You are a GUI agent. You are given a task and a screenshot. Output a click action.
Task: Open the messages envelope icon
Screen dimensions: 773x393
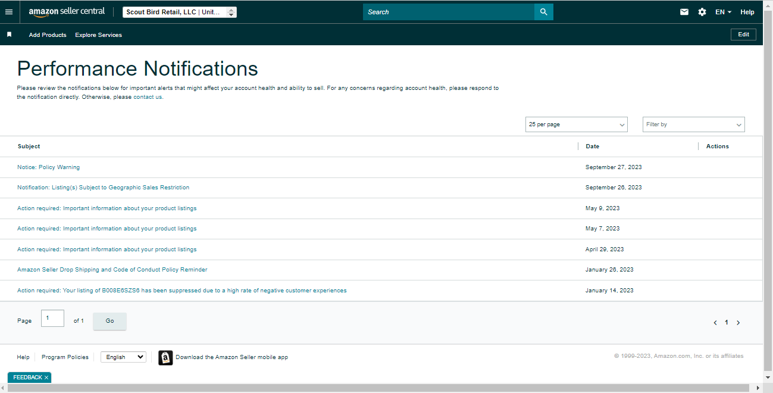point(684,12)
